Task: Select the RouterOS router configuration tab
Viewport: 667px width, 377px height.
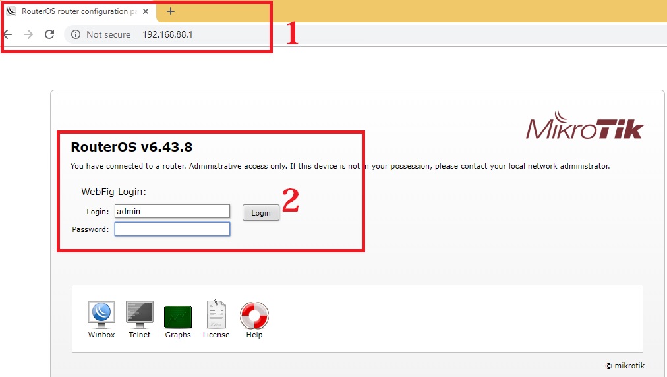Action: tap(72, 11)
